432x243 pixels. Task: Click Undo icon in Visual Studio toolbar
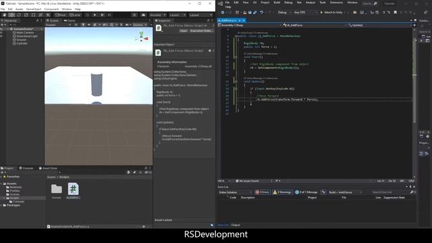click(262, 12)
